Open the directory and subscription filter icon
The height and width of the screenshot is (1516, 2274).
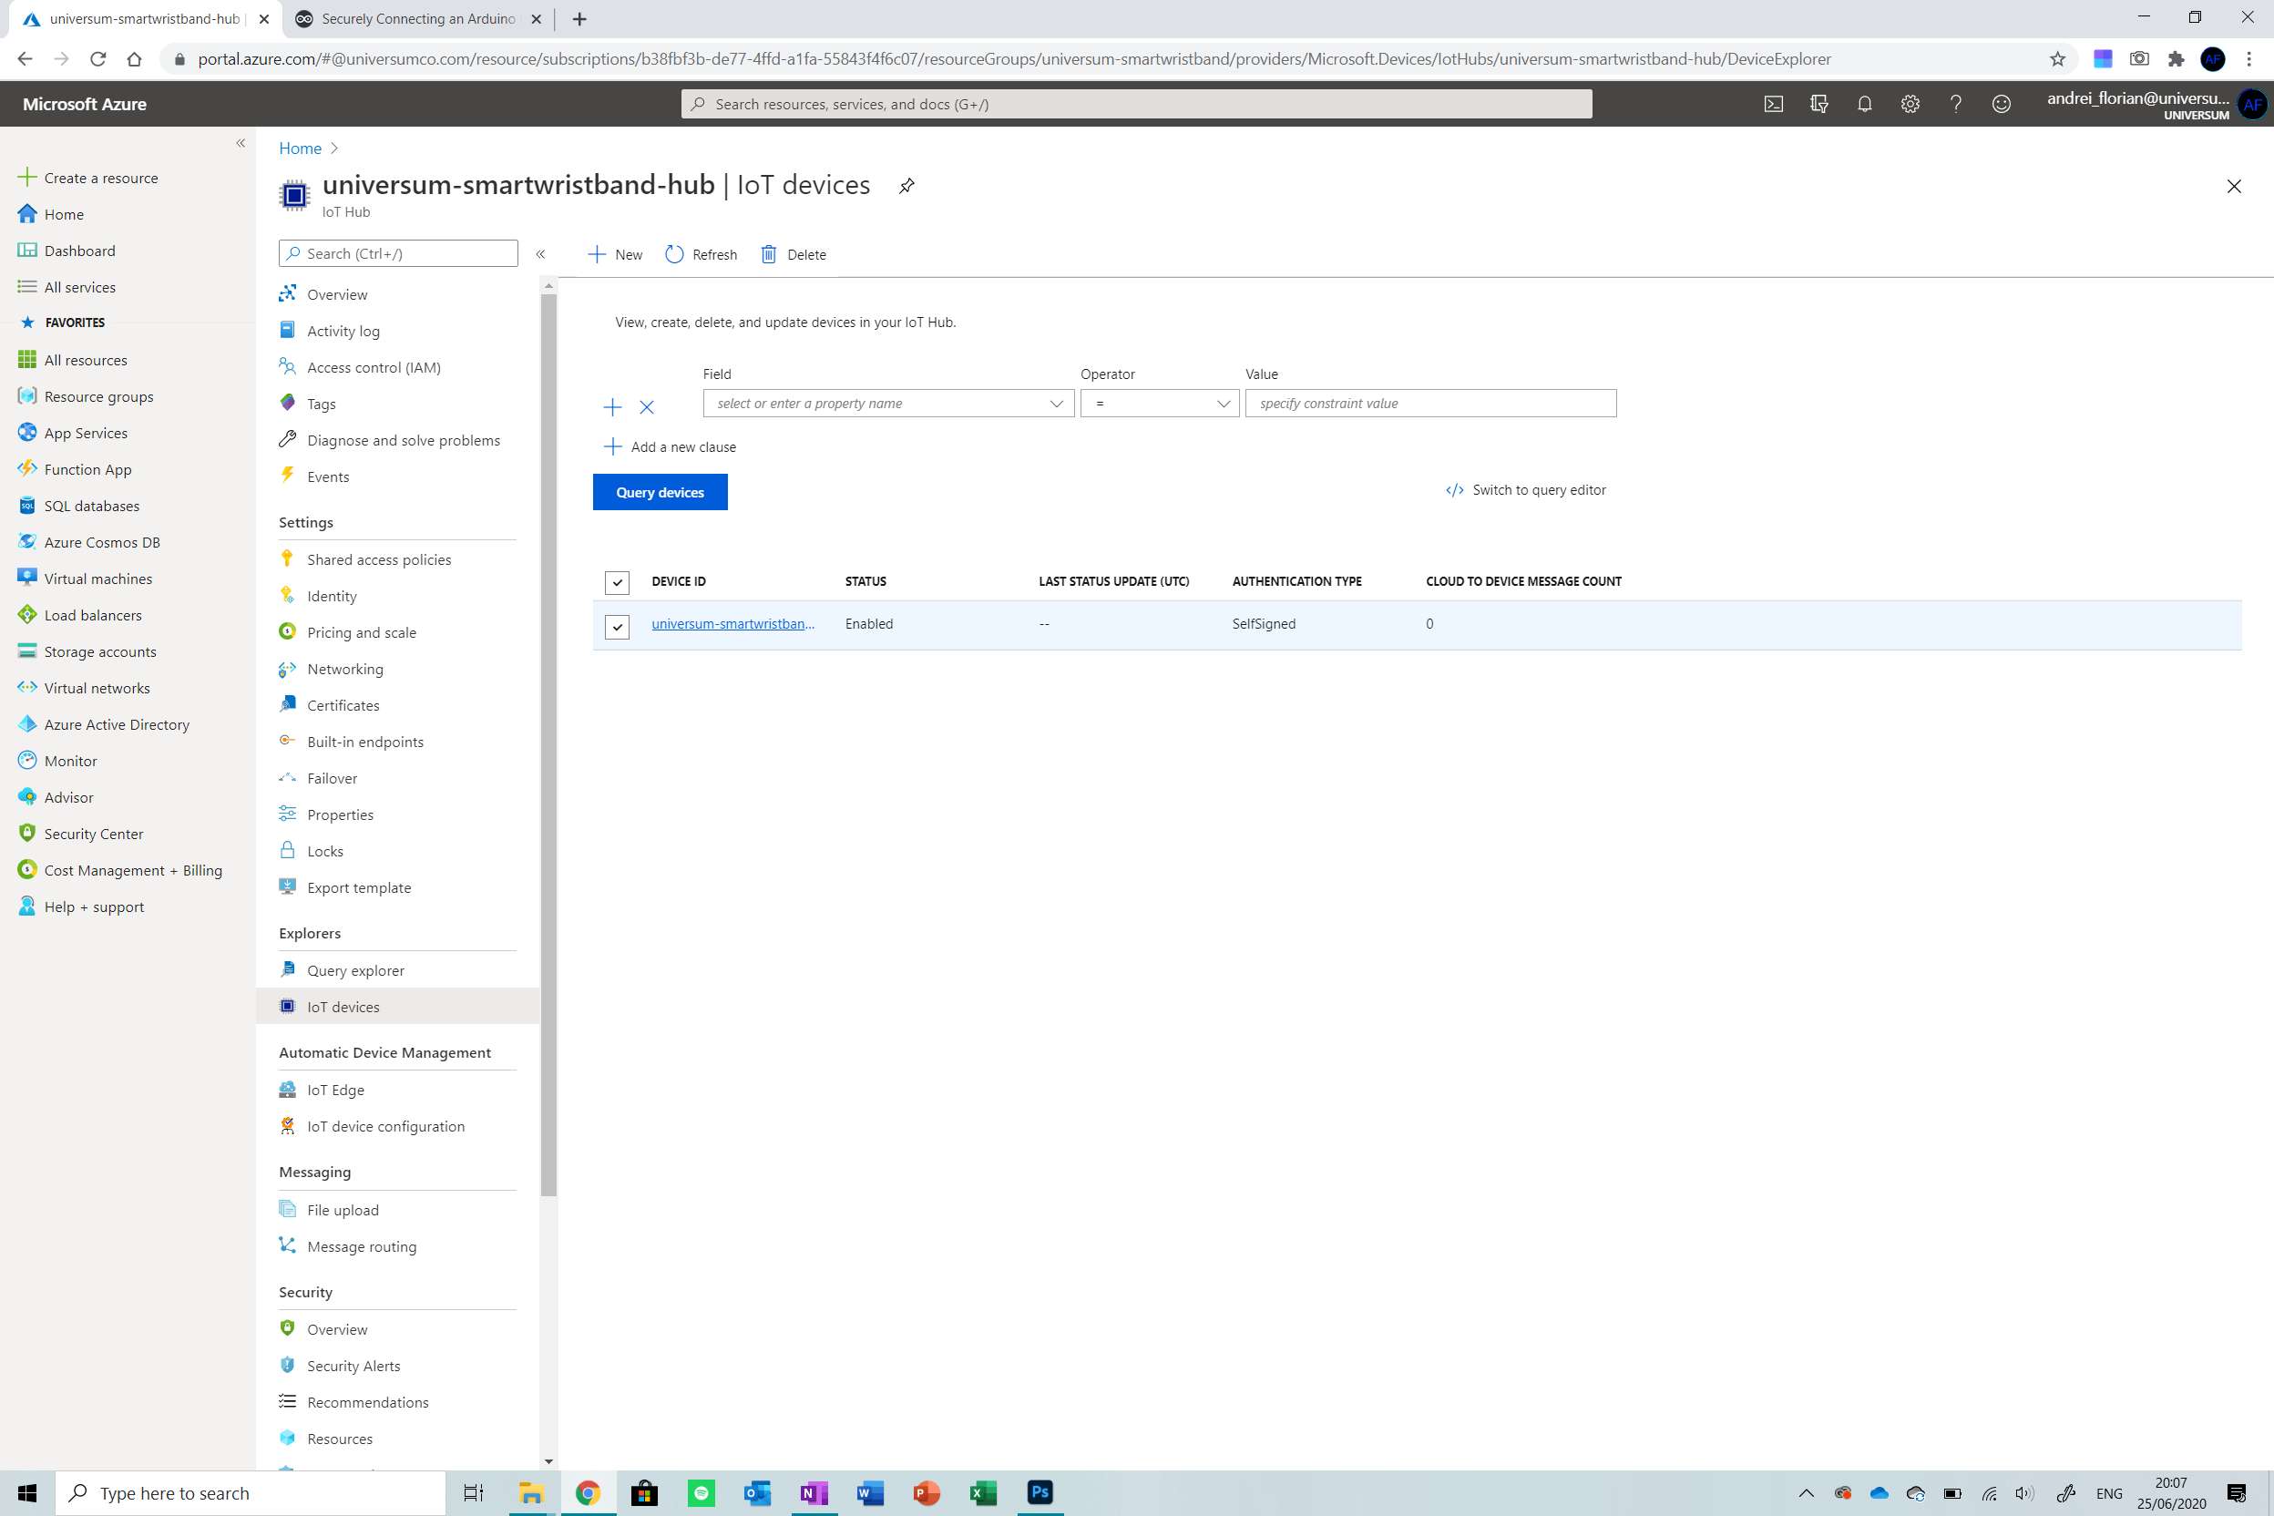tap(1818, 104)
